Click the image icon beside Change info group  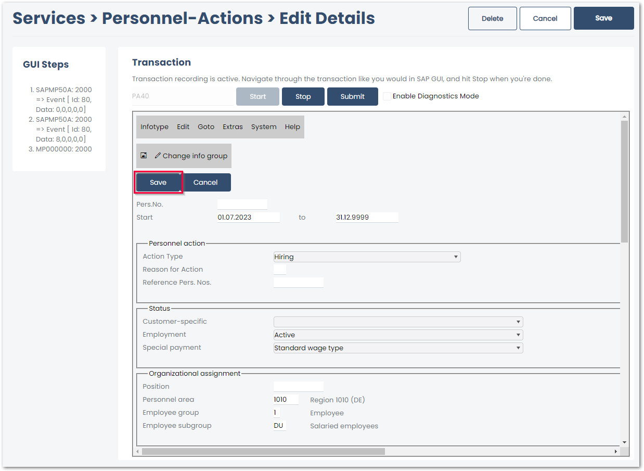[144, 156]
